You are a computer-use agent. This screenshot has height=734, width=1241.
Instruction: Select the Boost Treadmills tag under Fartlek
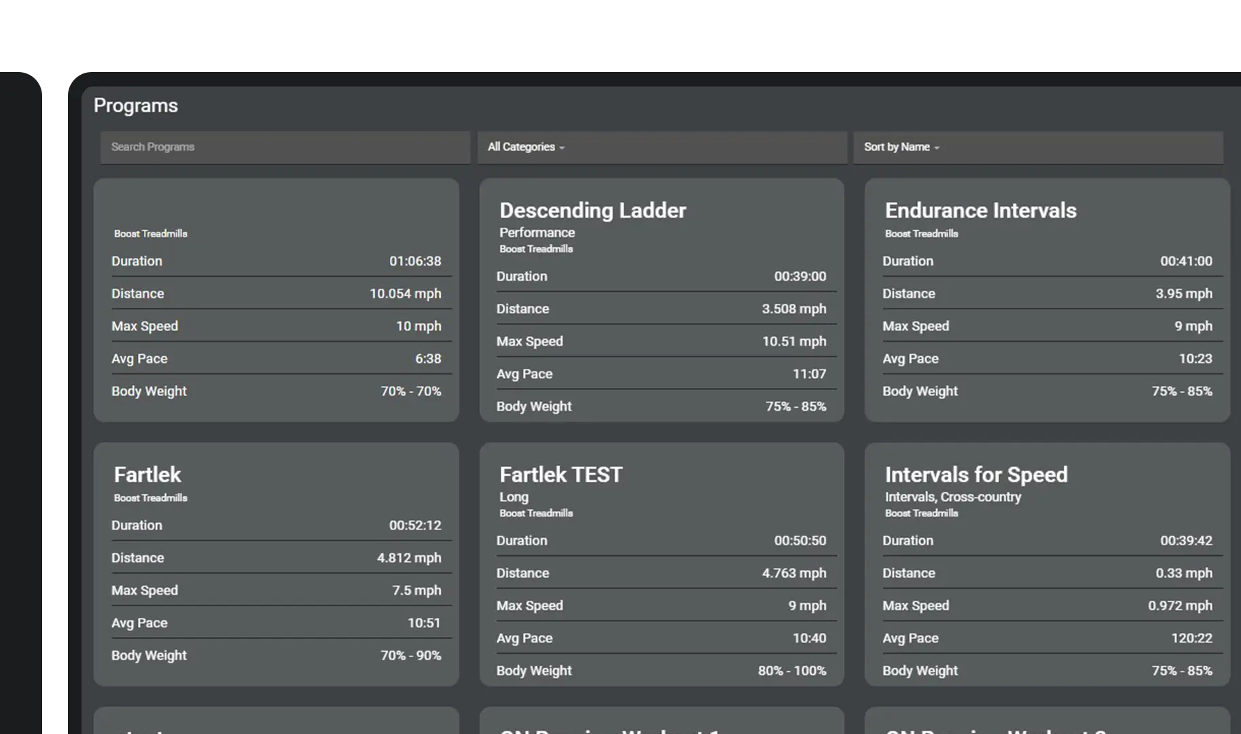tap(150, 497)
